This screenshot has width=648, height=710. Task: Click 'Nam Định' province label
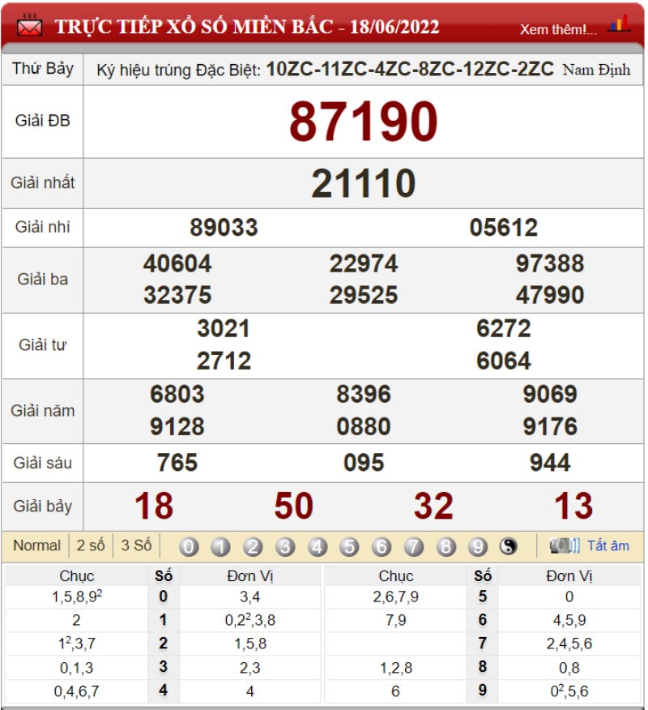(x=596, y=70)
